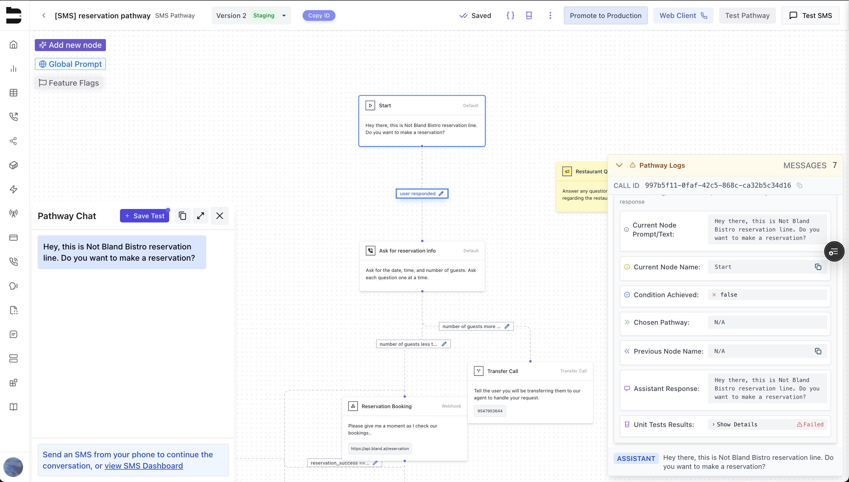Click the Test SMS button
The height and width of the screenshot is (482, 849).
tap(810, 15)
